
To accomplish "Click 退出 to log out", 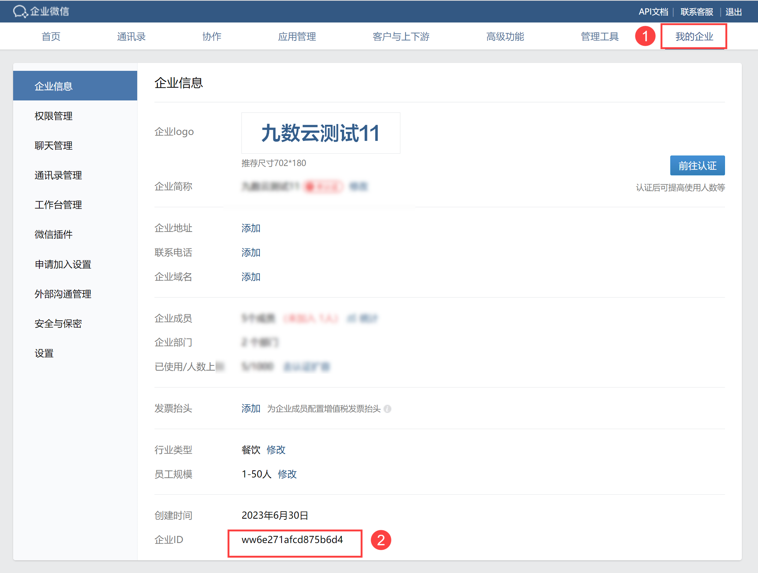I will coord(733,12).
